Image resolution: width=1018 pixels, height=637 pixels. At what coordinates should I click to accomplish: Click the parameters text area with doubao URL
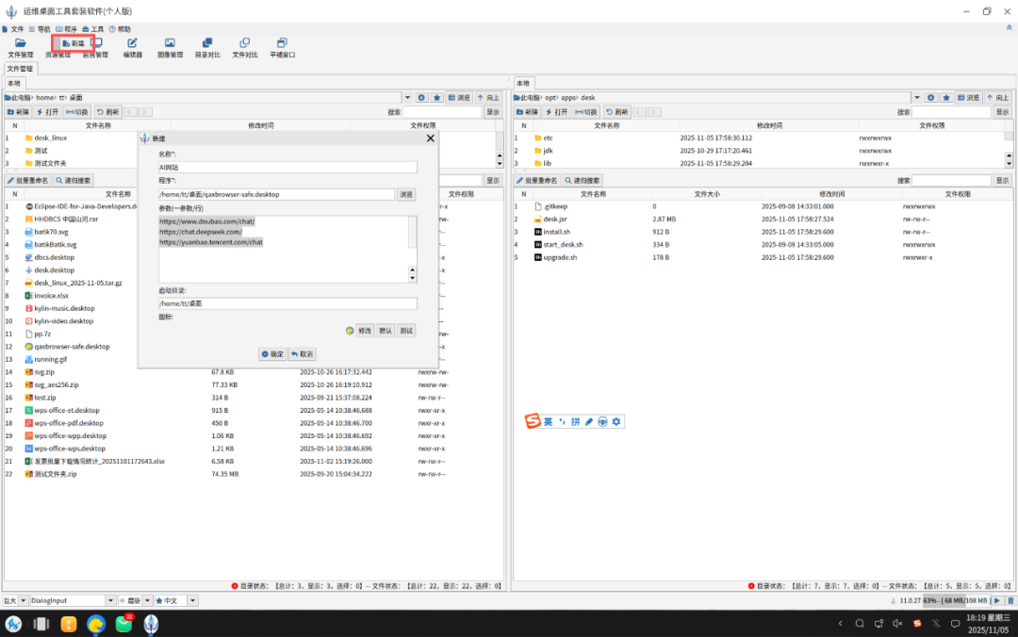[x=283, y=250]
